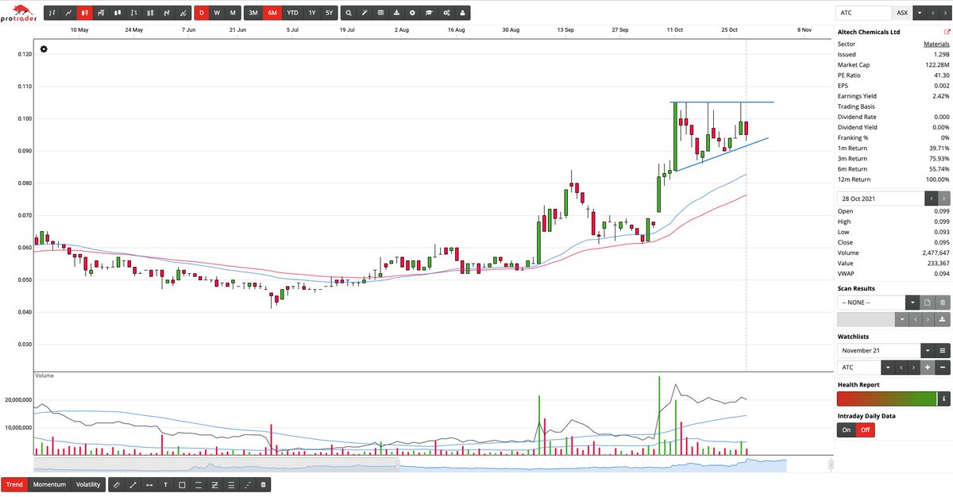
Task: Open the search magnifier tool
Action: coord(349,13)
